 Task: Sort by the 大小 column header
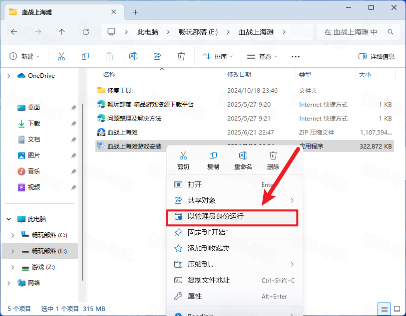point(365,75)
